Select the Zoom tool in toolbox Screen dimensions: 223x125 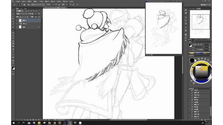click(x=13, y=63)
